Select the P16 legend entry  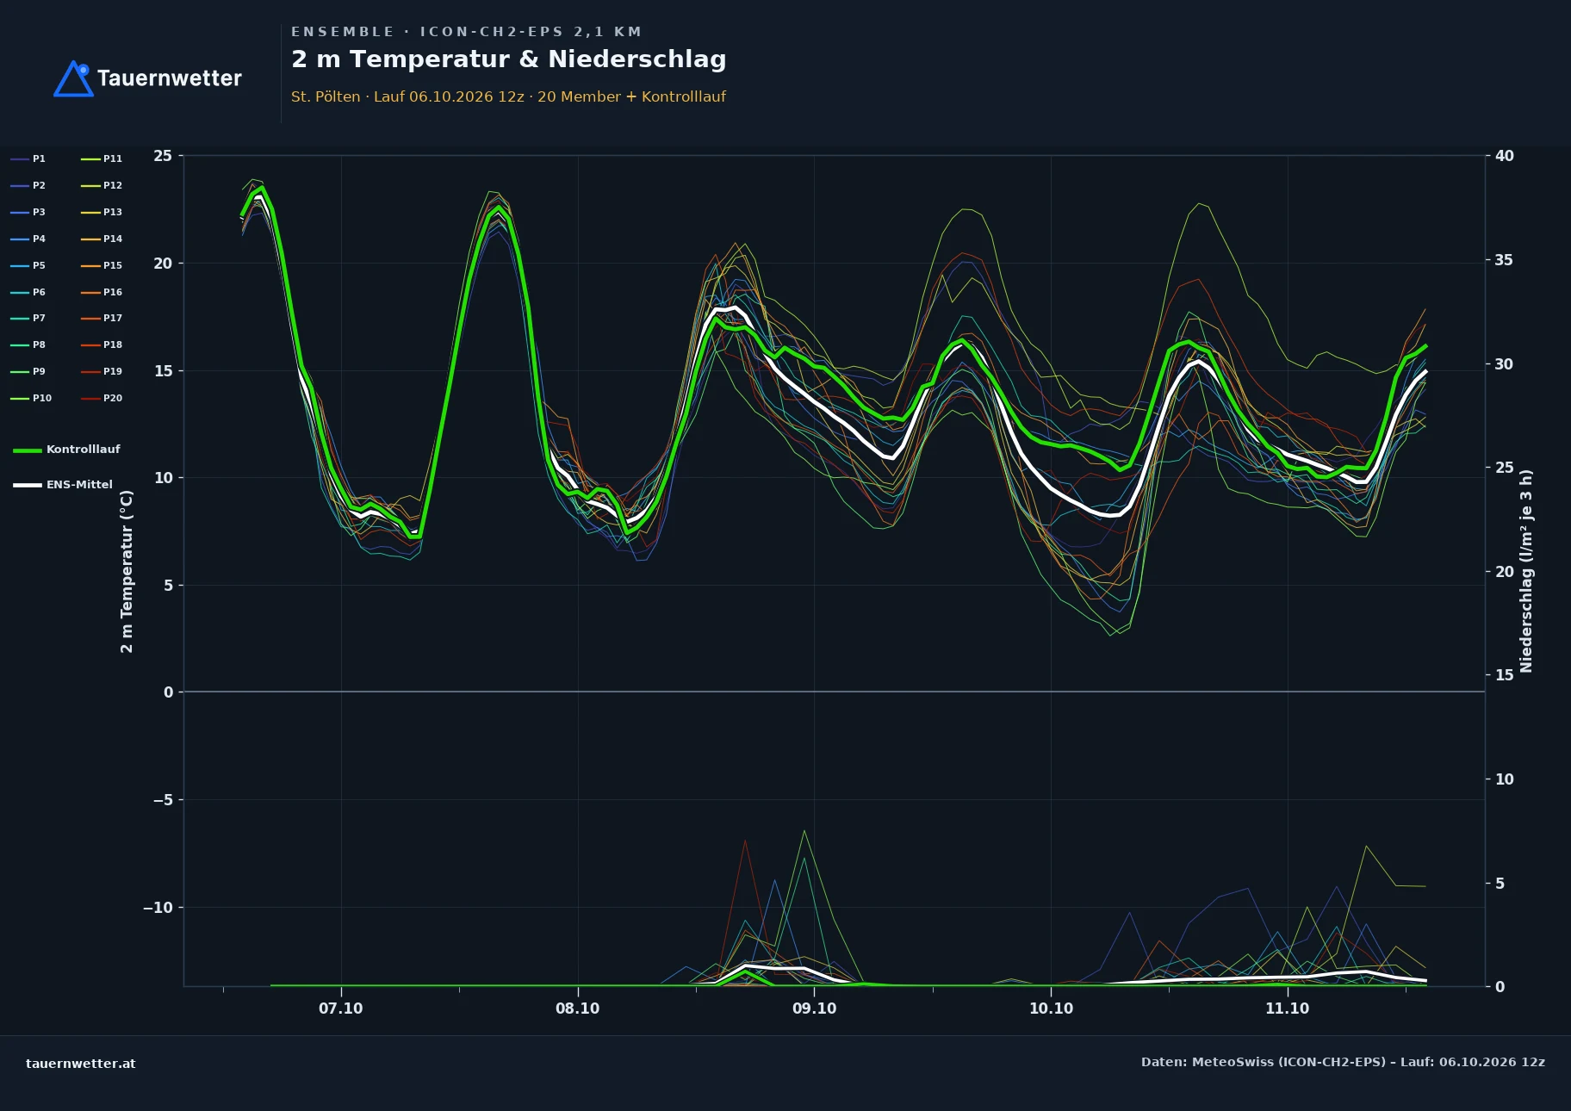coord(102,292)
